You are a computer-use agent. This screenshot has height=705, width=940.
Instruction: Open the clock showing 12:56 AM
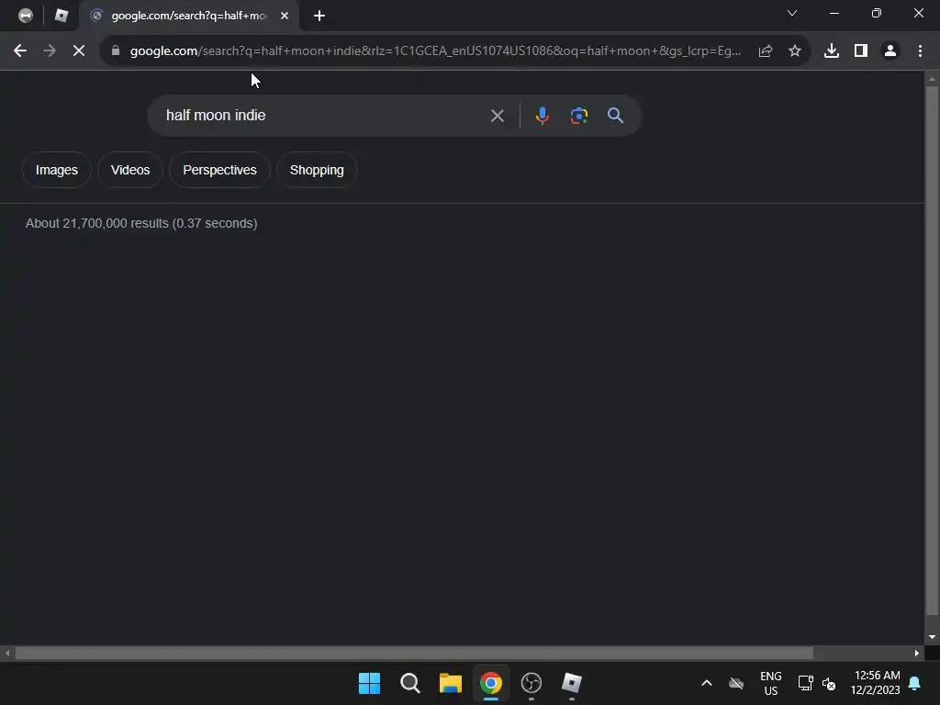[x=876, y=683]
